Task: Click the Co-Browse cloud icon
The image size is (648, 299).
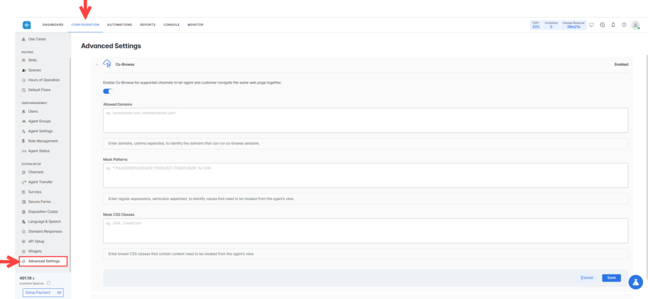Action: (107, 64)
